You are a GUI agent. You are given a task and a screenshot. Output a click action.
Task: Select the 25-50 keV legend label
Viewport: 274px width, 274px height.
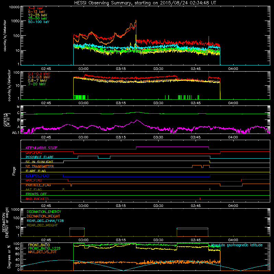tap(38, 18)
